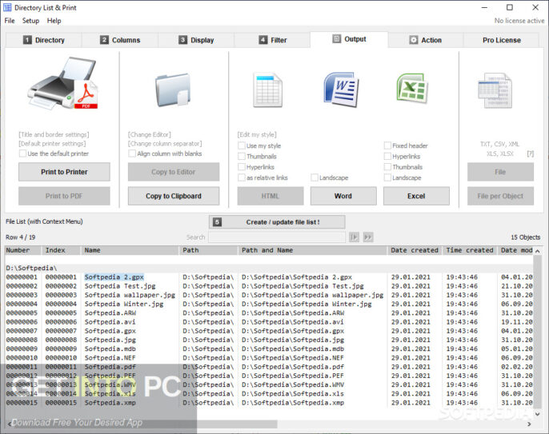Select the Output tab
549x434 pixels.
click(x=349, y=39)
